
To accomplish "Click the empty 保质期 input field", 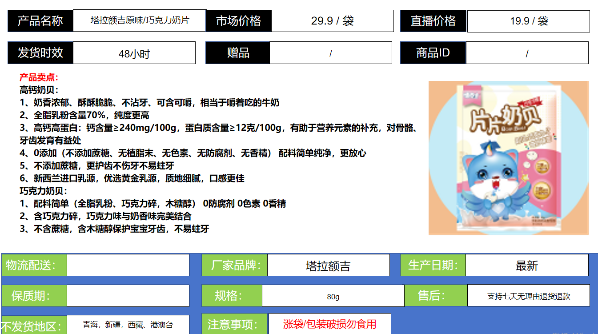I will click(128, 296).
